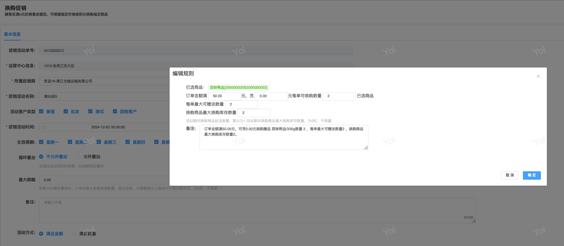The image size is (564, 246).
Task: Click the clock icon in 促销活动时间 field
Action: point(44,127)
